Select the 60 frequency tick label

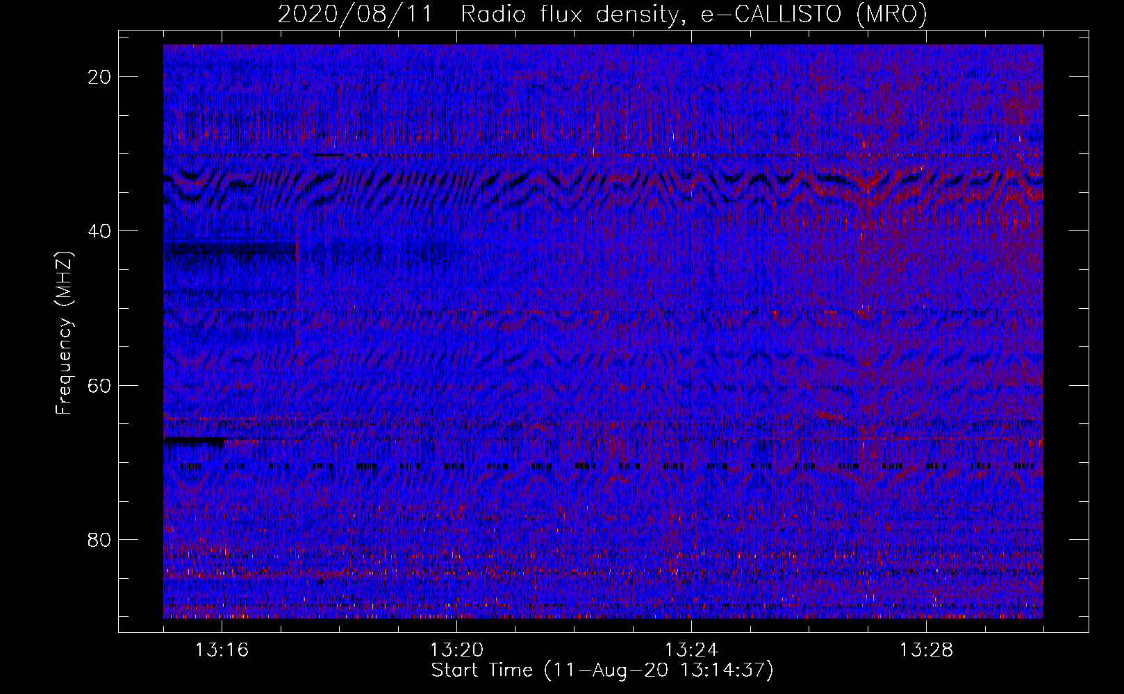[x=99, y=385]
